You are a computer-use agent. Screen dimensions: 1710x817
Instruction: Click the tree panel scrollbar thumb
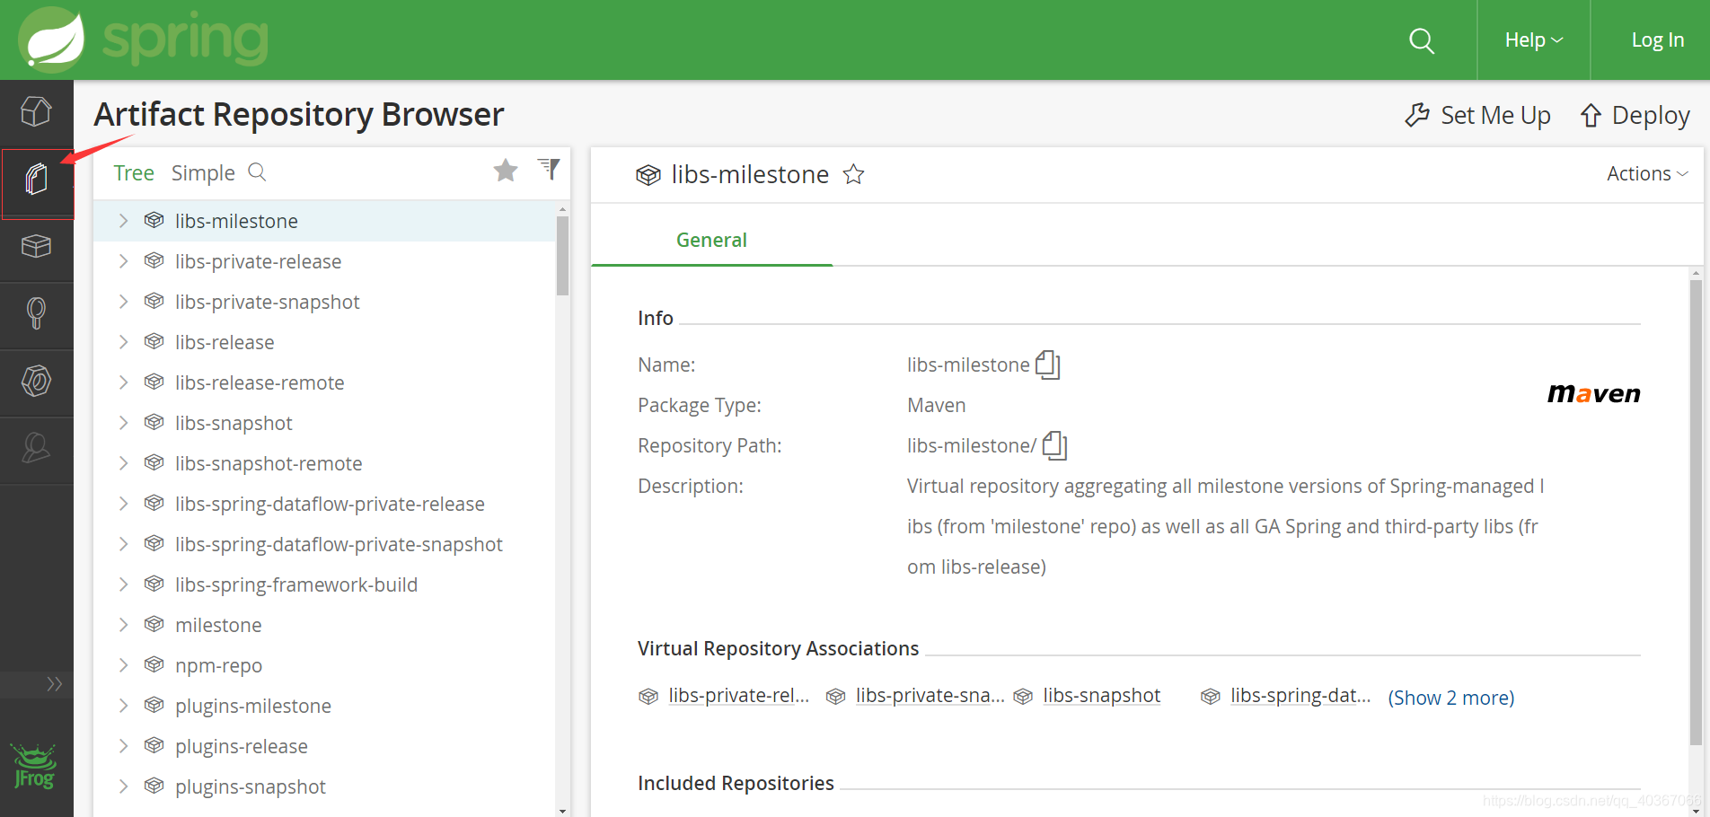click(x=562, y=256)
